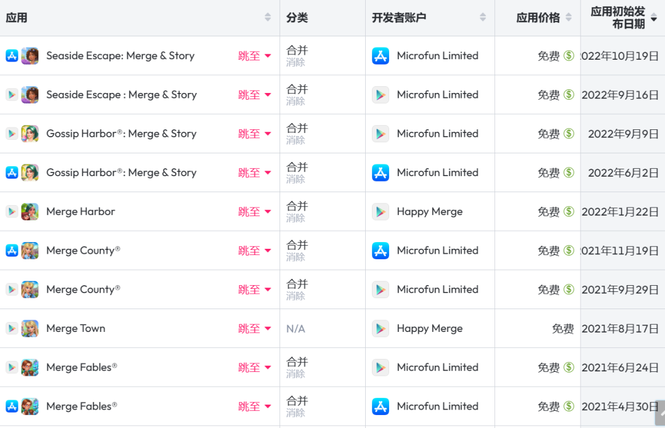The height and width of the screenshot is (428, 665).
Task: Click the App Store icon beside Merge County's developer
Action: point(381,251)
